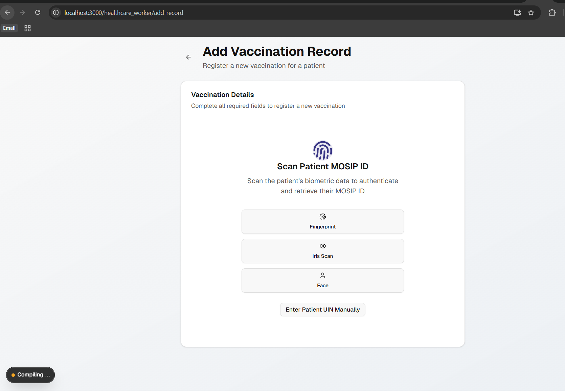The height and width of the screenshot is (391, 565).
Task: Open the apps grid icon in bookmarks bar
Action: (28, 28)
